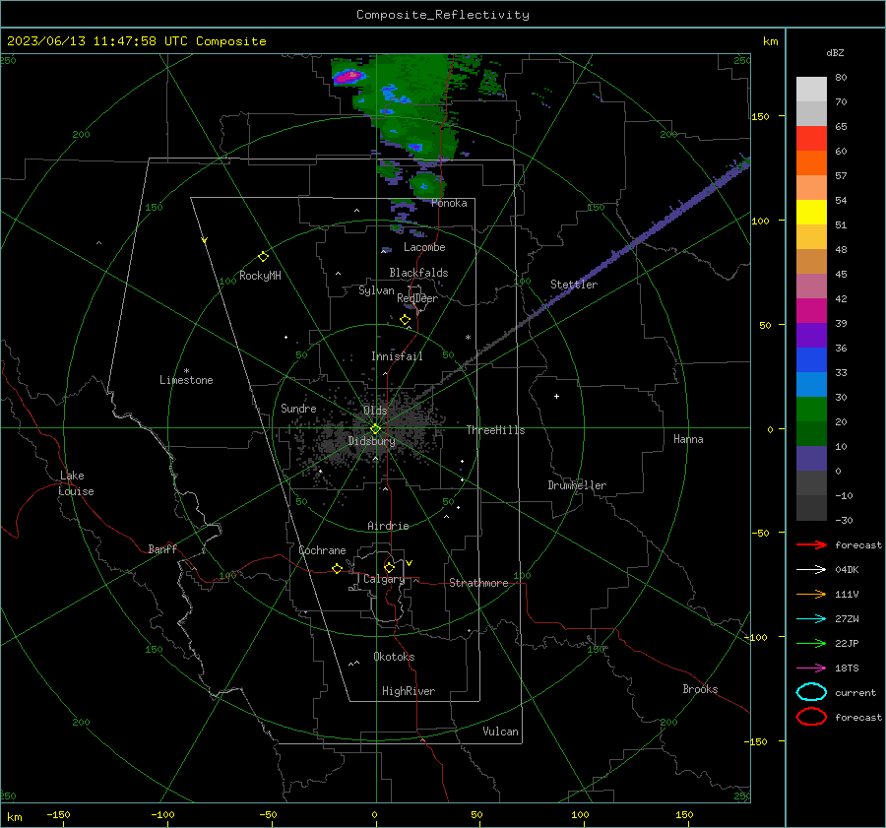Select the Okotoks label

point(394,657)
